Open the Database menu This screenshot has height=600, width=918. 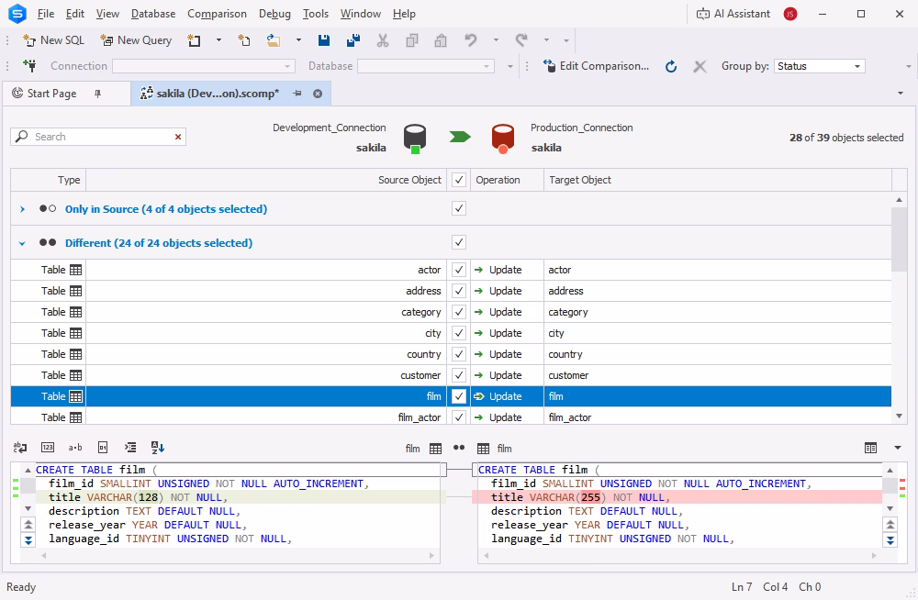tap(152, 14)
